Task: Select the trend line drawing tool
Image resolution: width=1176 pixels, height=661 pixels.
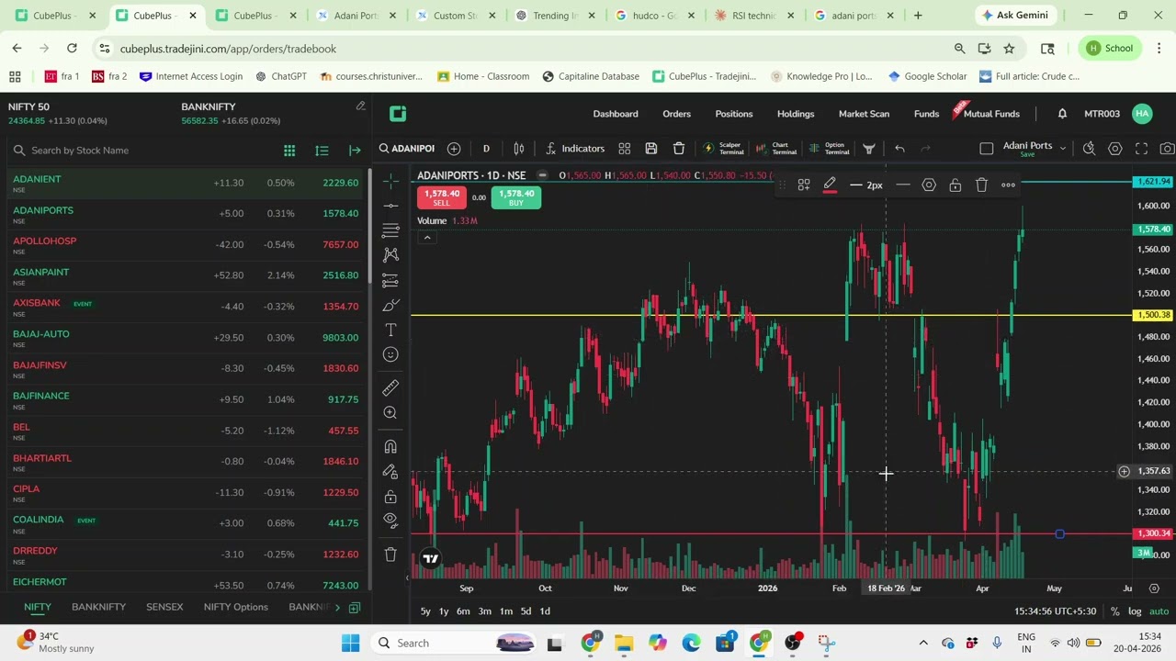Action: point(390,205)
